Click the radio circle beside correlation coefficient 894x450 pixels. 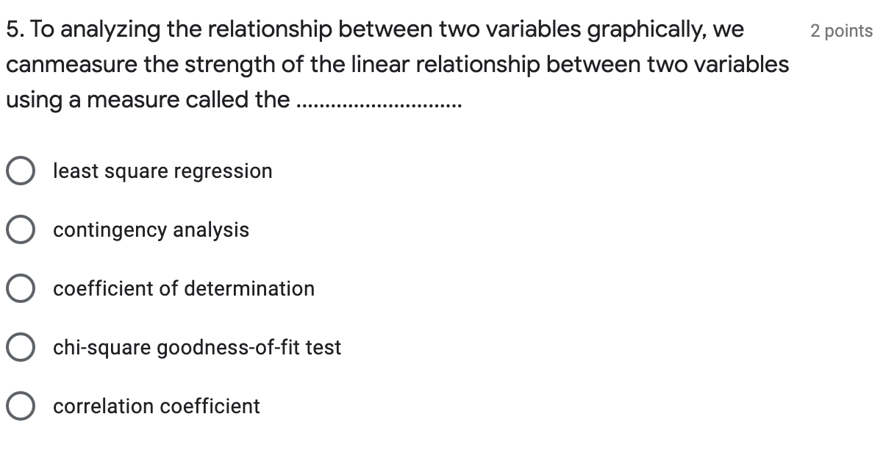click(x=21, y=405)
